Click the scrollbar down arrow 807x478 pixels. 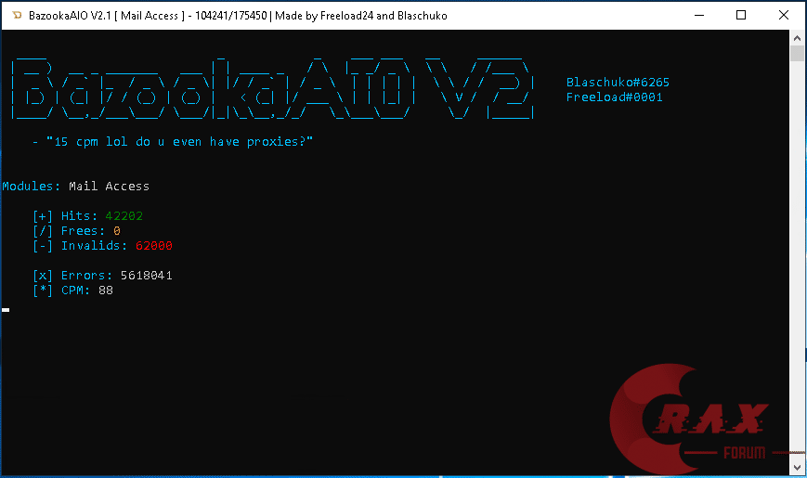[797, 467]
